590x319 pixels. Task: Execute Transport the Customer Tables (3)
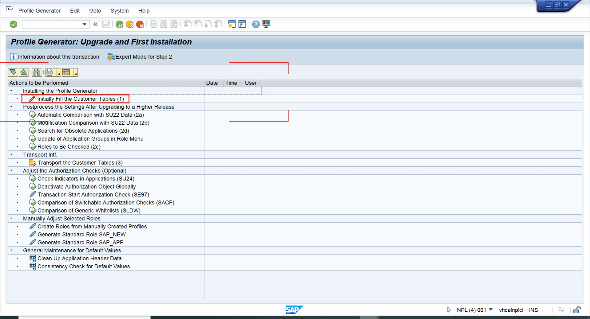[x=80, y=163]
